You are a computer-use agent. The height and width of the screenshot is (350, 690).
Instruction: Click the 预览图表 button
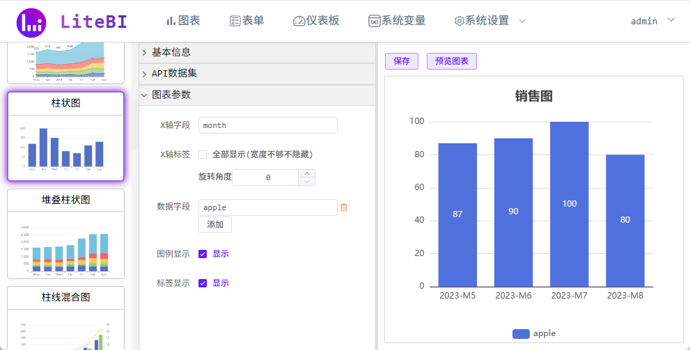[451, 61]
